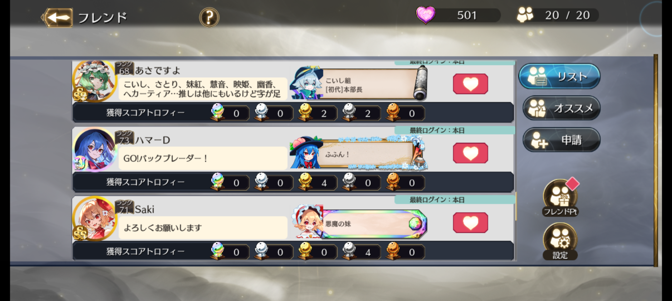Image resolution: width=672 pixels, height=301 pixels.
Task: Tap Saki's よろしくお願いします comment box
Action: (203, 228)
